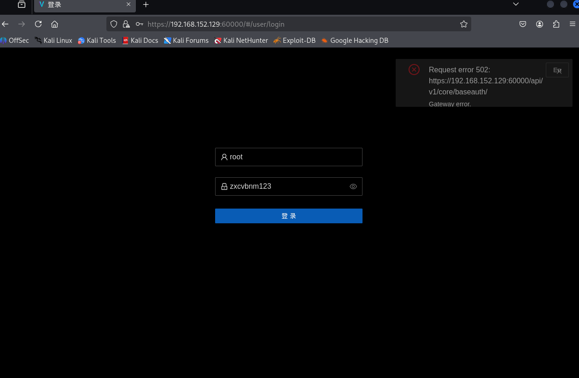
Task: Open Kali Tools bookmark
Action: [x=97, y=41]
